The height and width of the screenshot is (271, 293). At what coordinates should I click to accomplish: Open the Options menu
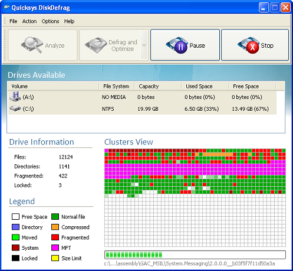(50, 21)
